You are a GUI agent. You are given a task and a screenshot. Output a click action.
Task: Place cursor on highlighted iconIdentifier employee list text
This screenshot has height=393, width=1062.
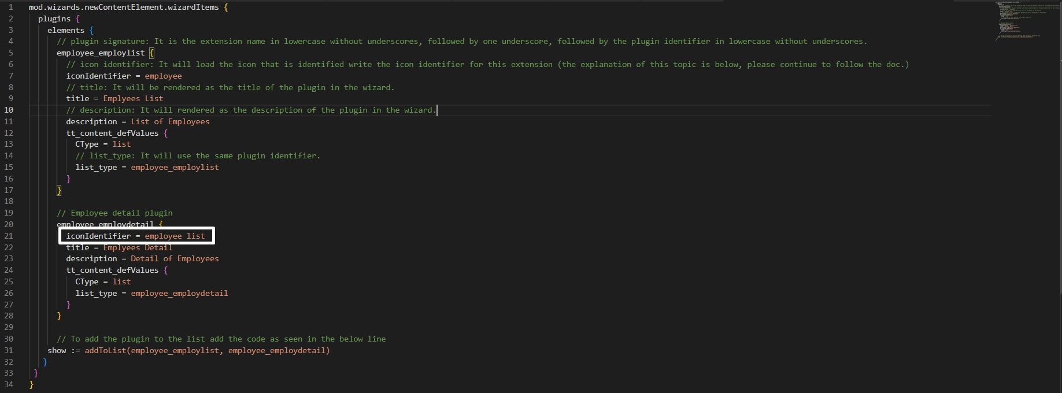(136, 236)
